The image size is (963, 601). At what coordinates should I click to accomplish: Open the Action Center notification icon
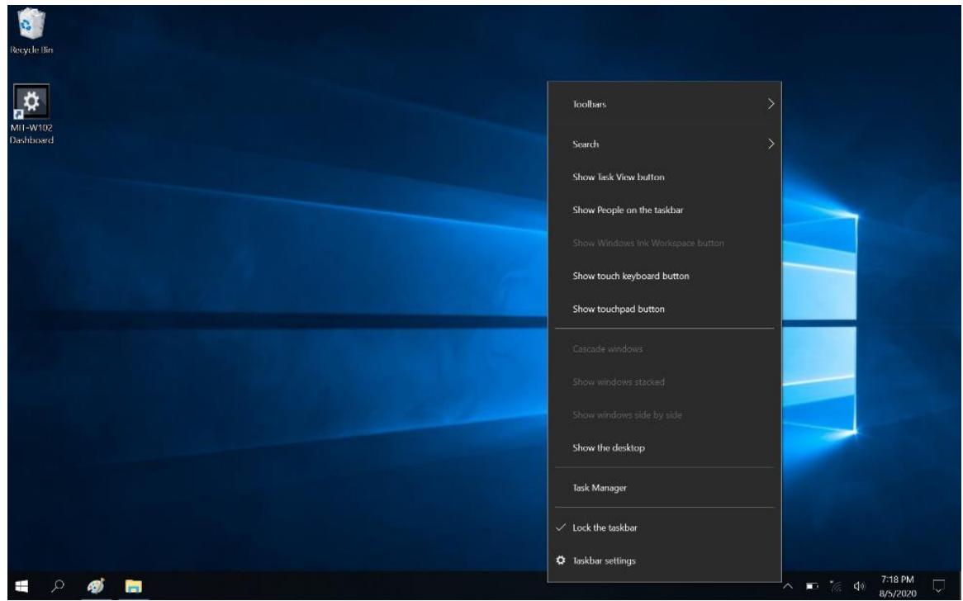[937, 585]
